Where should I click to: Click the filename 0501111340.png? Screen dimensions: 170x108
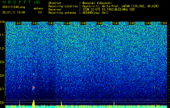click(x=14, y=7)
